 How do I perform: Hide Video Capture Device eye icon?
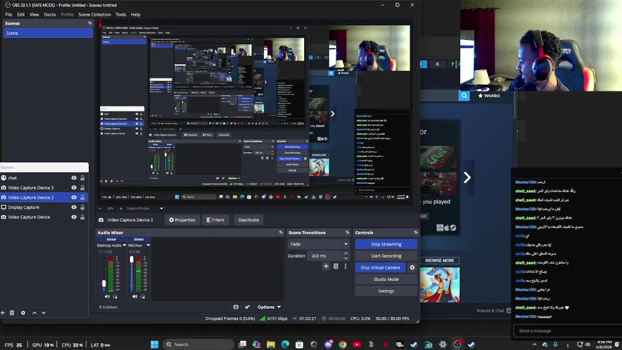click(74, 217)
